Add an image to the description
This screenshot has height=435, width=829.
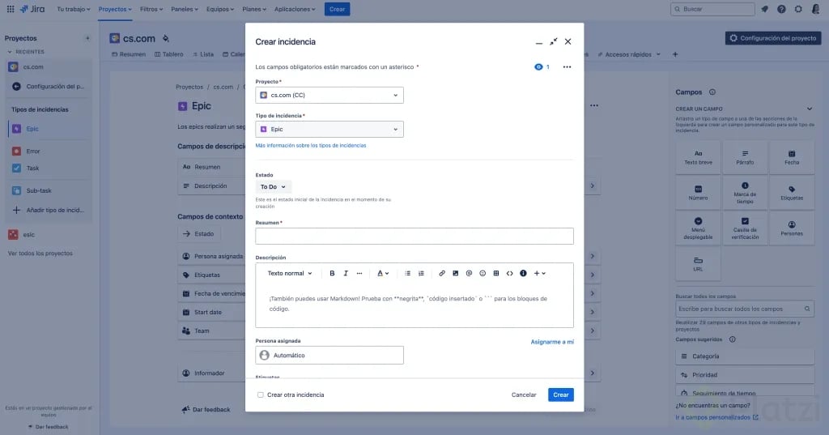point(455,274)
